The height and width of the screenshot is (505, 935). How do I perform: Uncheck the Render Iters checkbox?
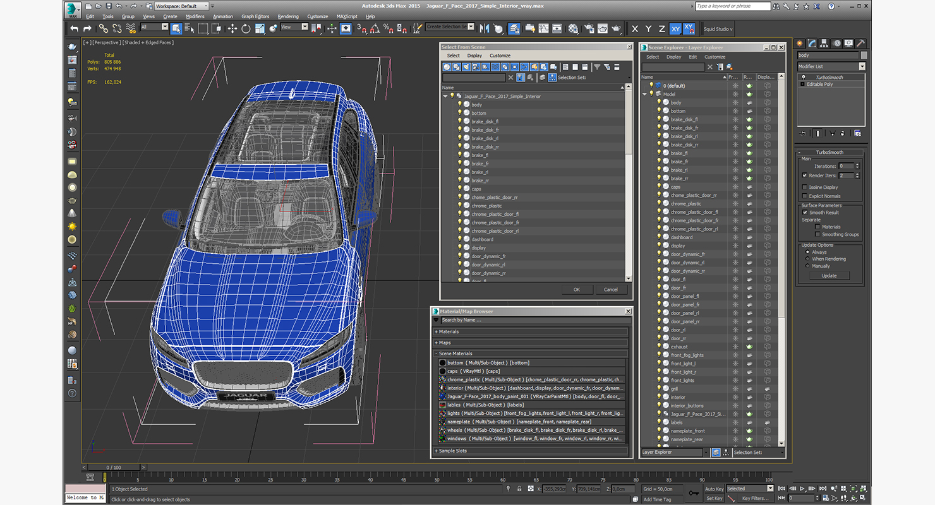804,175
